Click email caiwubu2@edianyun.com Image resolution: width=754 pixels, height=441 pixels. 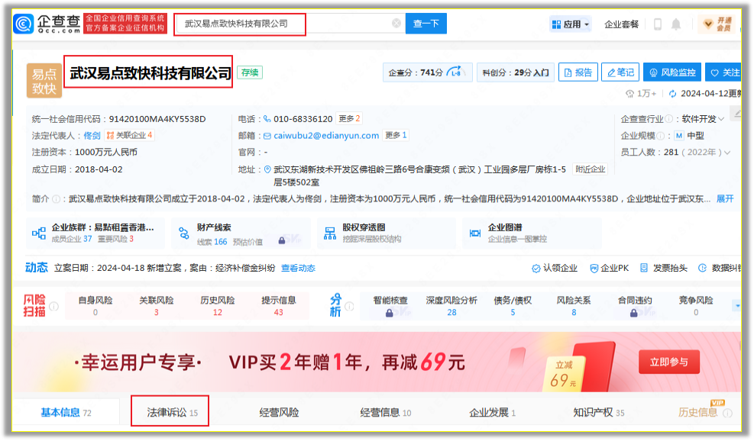(x=326, y=136)
